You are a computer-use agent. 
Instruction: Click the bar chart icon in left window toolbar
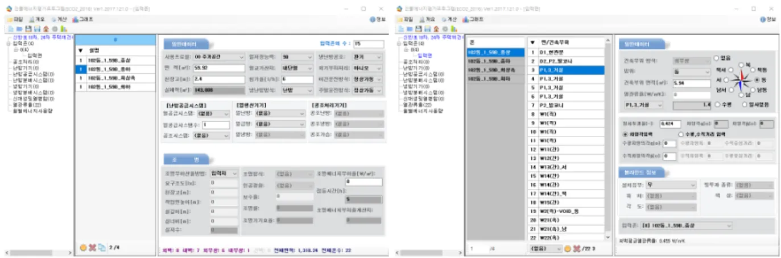63,28
